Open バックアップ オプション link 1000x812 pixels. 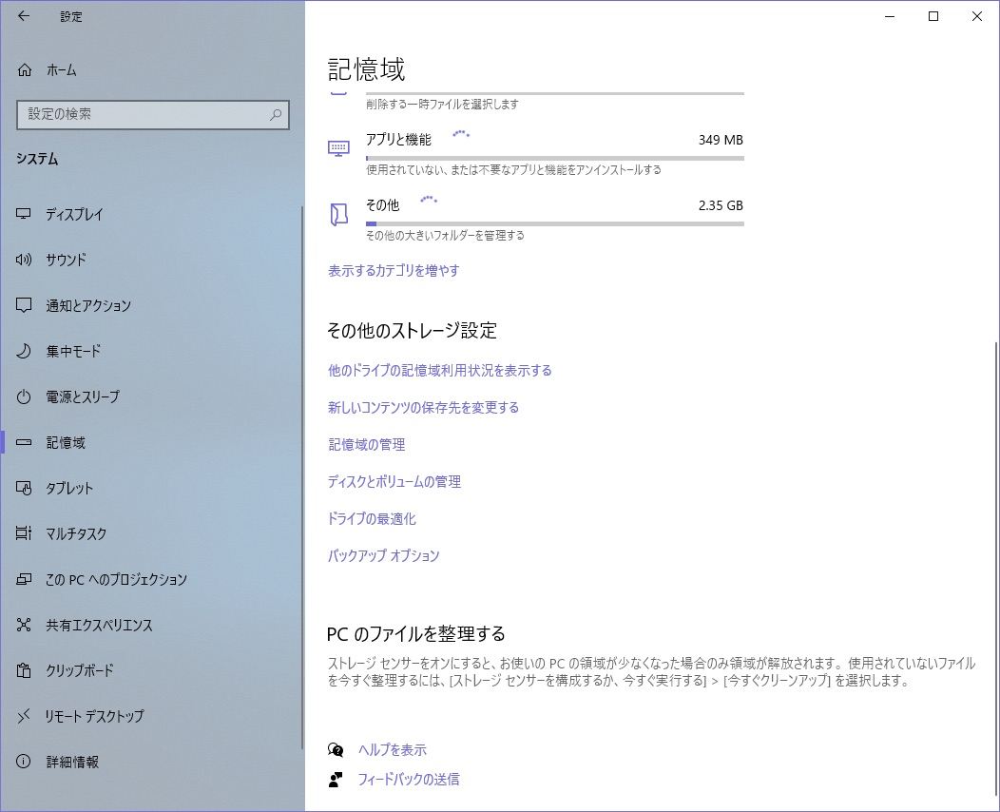[383, 555]
